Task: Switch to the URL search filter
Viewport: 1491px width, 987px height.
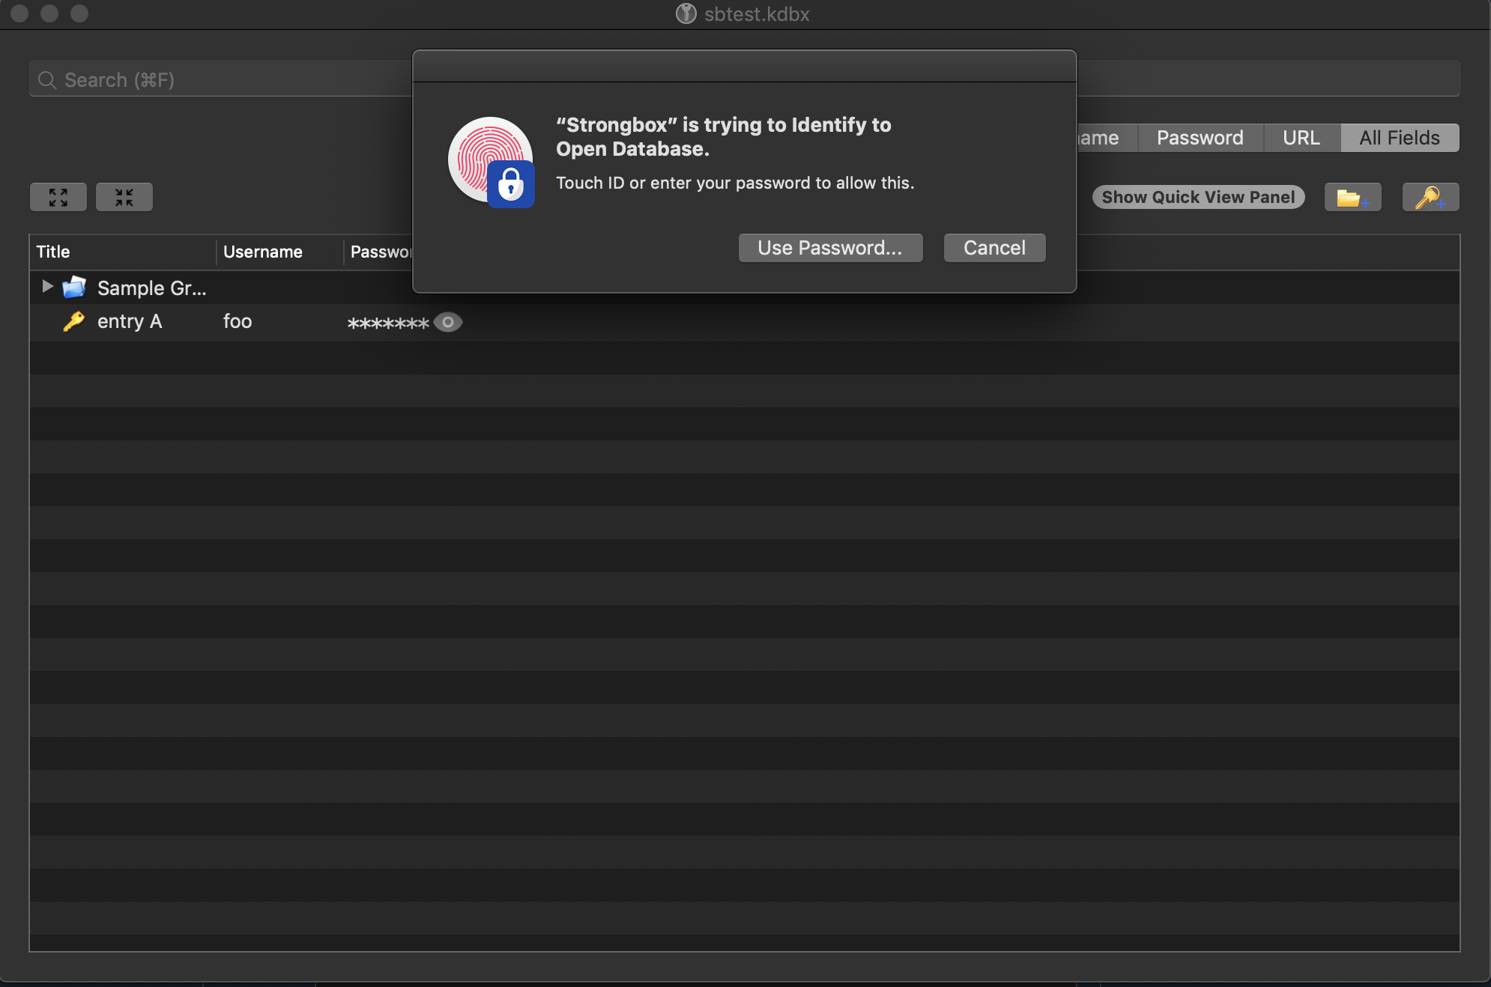Action: click(x=1301, y=138)
